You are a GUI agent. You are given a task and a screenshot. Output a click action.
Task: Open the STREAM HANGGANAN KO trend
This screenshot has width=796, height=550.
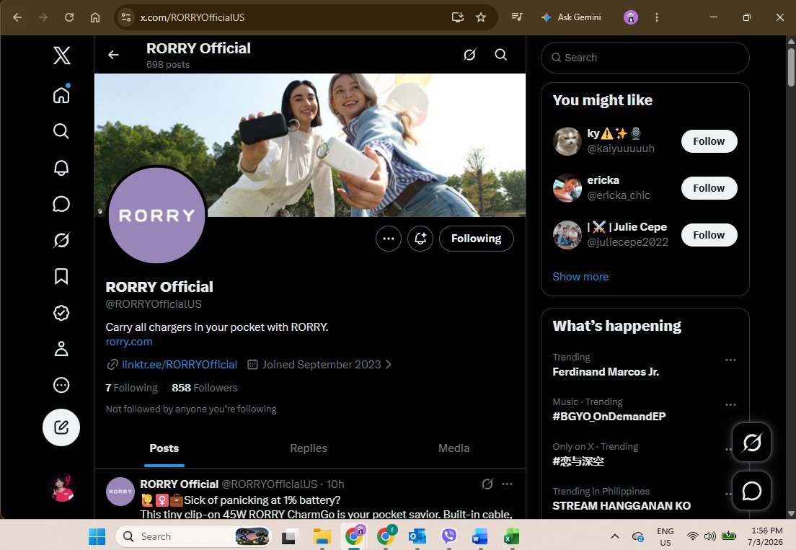[x=622, y=506]
